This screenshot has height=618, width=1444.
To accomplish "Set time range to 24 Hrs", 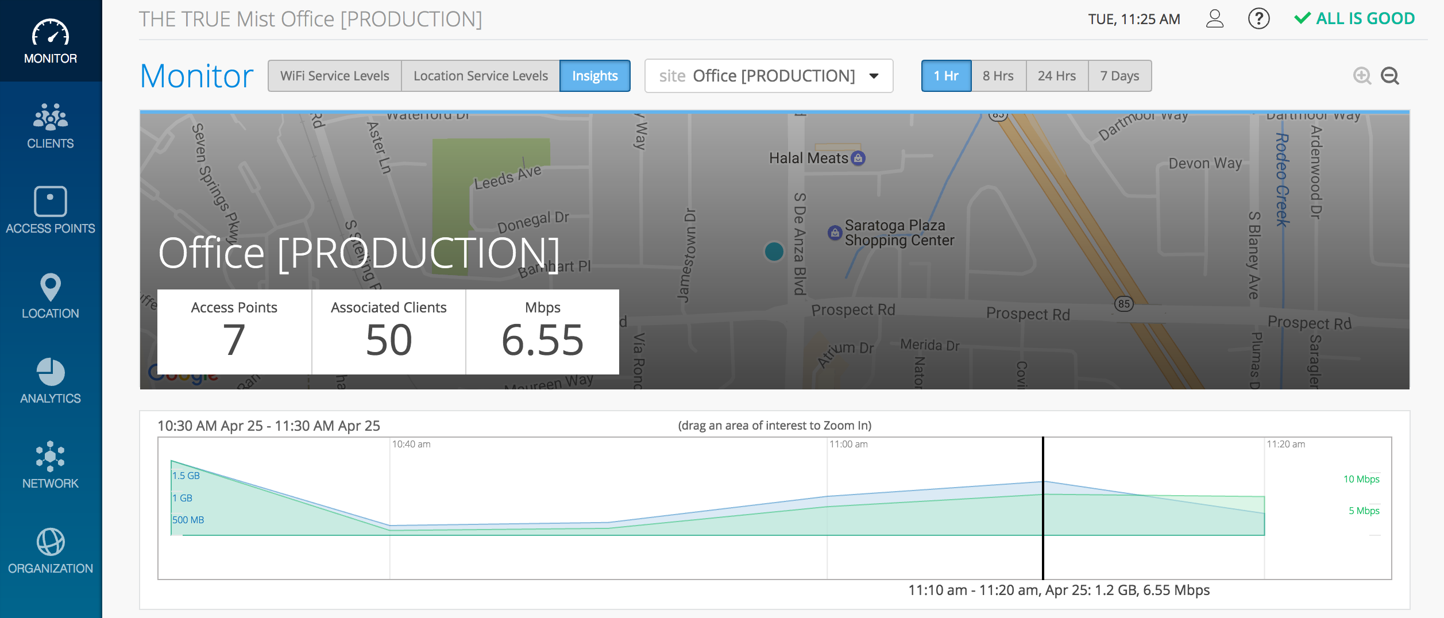I will (x=1057, y=76).
